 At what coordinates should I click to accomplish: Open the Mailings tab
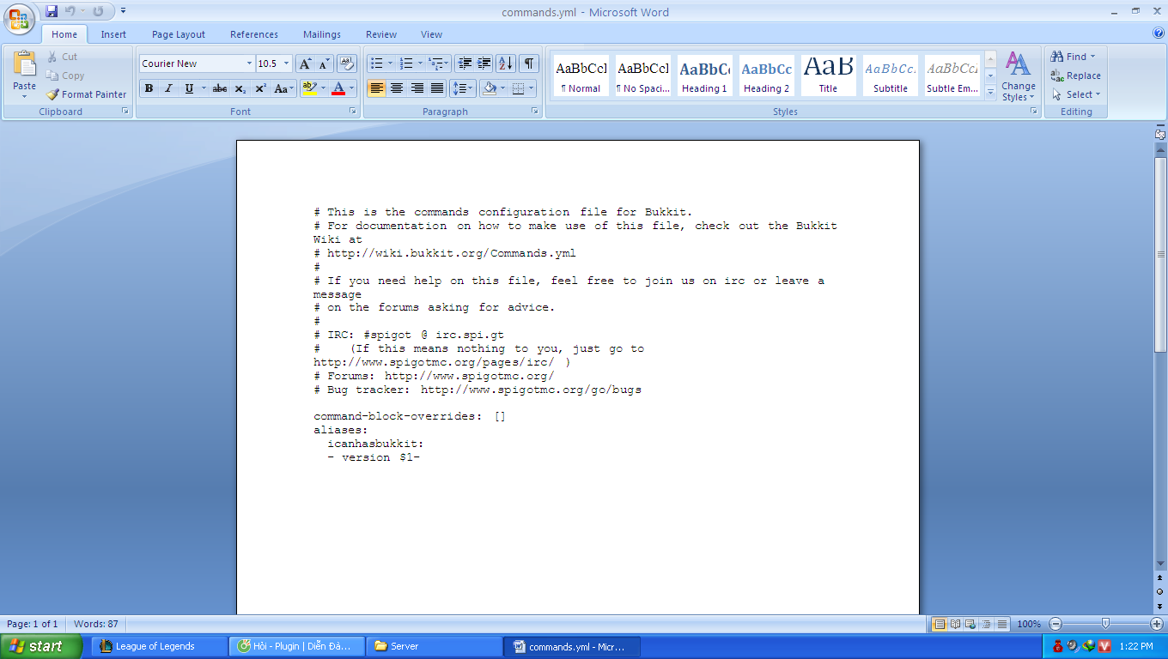(x=324, y=34)
